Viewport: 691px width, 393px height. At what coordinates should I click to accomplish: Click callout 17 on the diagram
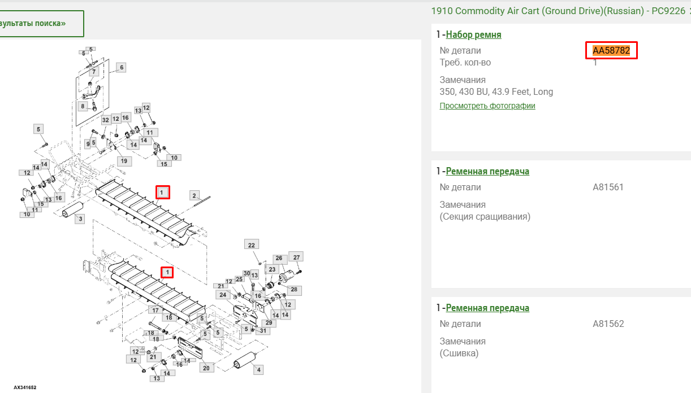point(156,310)
